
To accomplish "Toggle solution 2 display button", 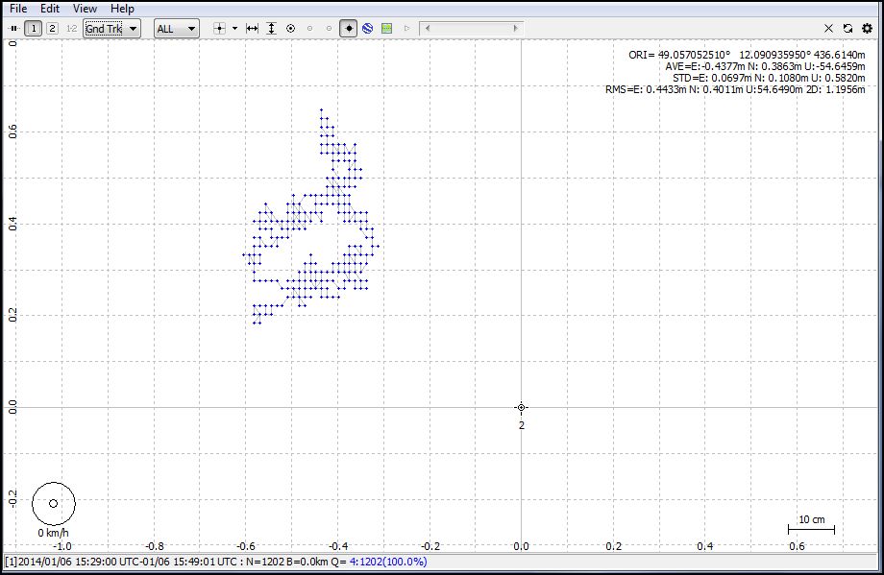I will click(53, 29).
